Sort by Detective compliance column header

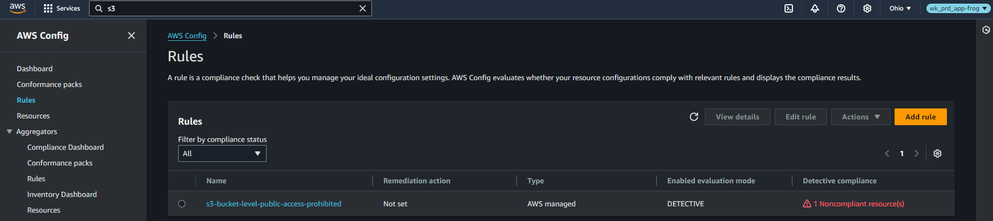840,181
